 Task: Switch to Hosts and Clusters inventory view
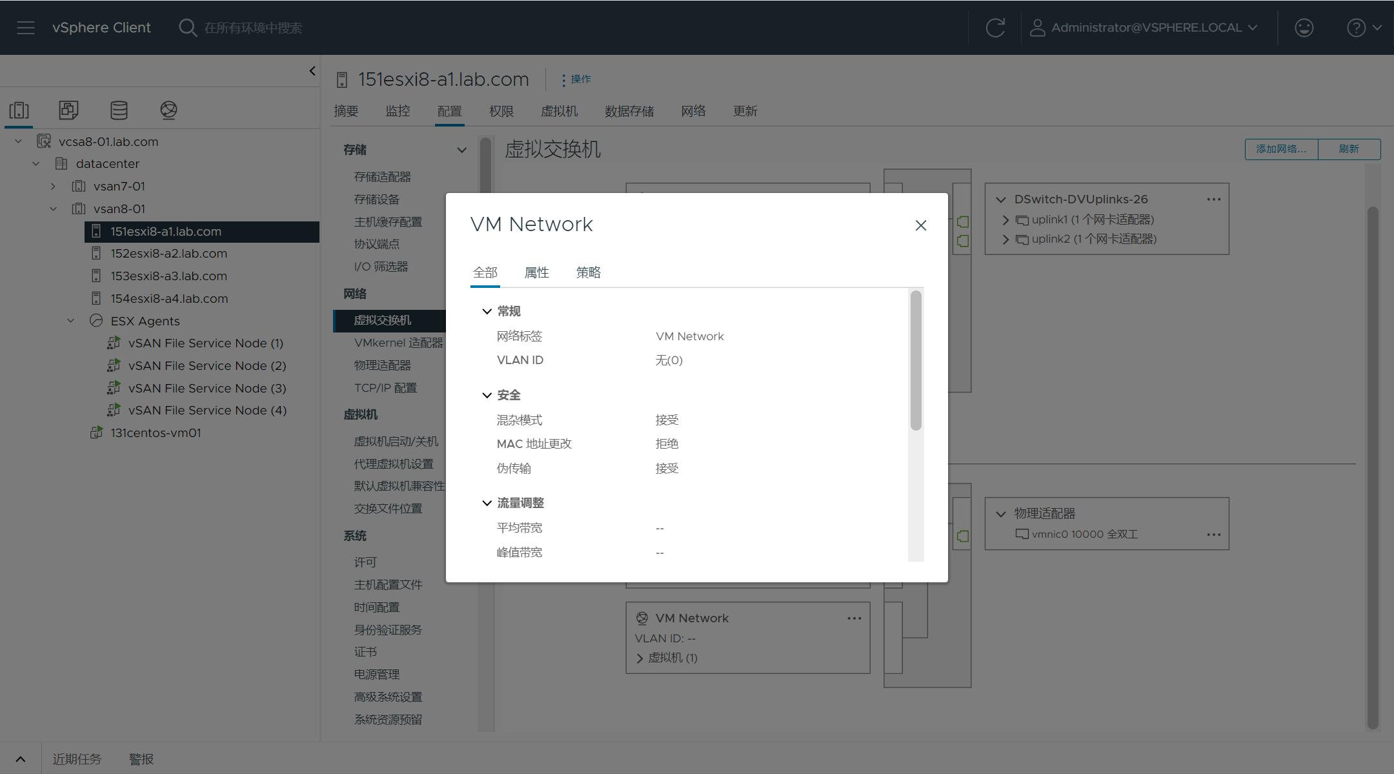click(19, 110)
